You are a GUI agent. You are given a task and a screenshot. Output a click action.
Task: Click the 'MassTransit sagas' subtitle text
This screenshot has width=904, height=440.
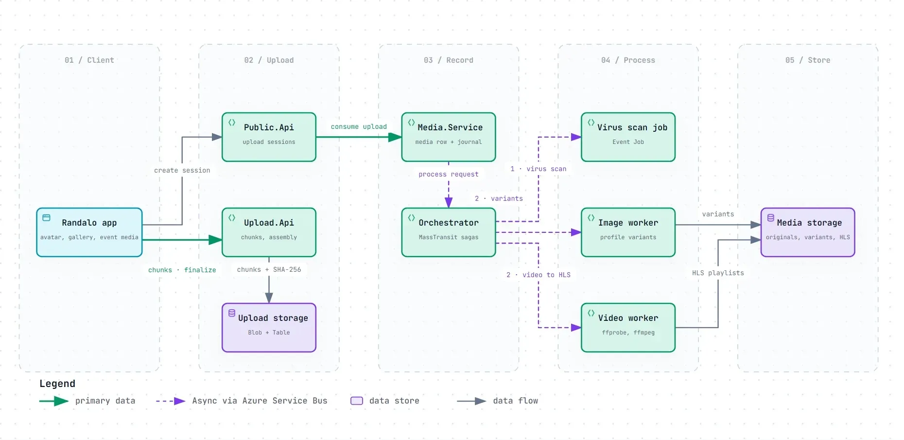pos(449,237)
